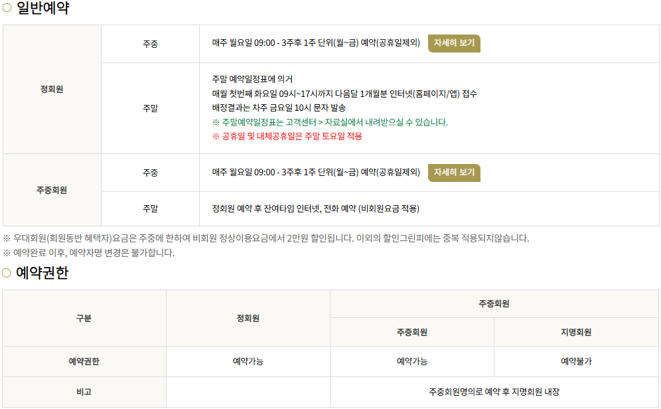Screen dimensions: 661x409
Task: Click the 예약권한 row header in lower table
Action: [x=84, y=361]
